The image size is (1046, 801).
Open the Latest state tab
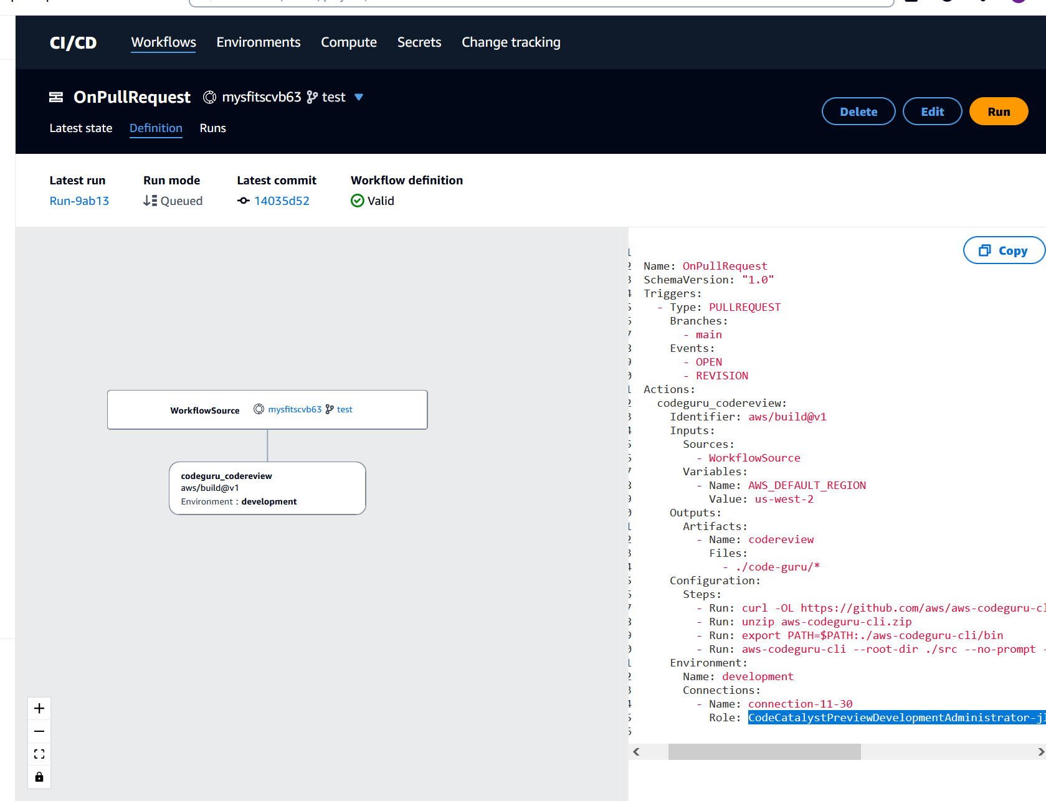80,128
